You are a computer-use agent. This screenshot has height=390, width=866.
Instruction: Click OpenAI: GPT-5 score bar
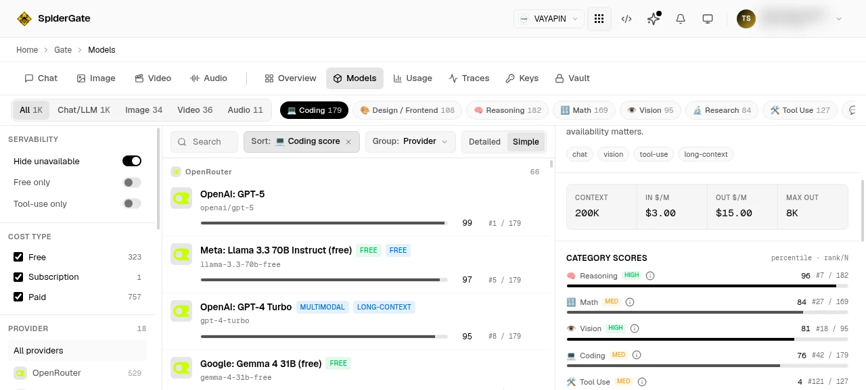click(324, 223)
